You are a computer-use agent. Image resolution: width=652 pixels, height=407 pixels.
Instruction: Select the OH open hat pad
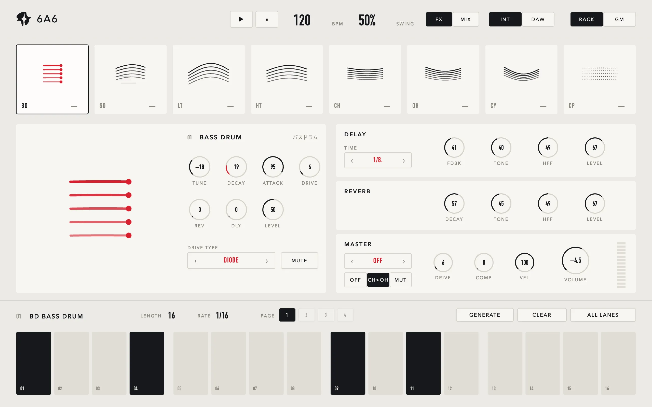pyautogui.click(x=443, y=79)
